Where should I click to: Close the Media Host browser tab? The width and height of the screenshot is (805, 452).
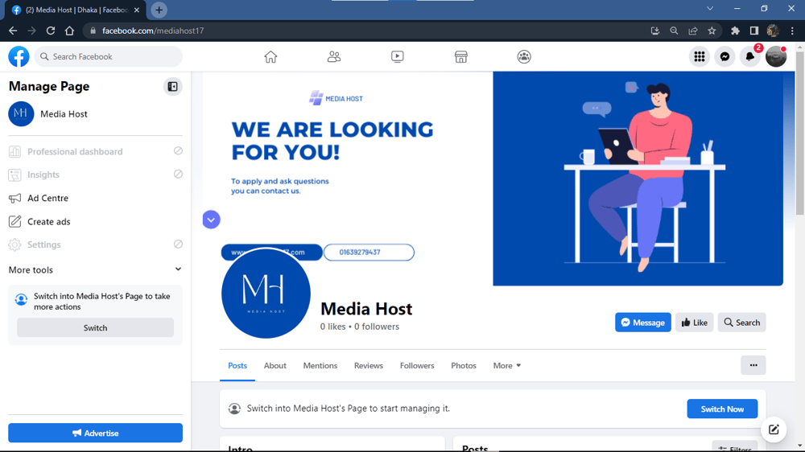137,10
